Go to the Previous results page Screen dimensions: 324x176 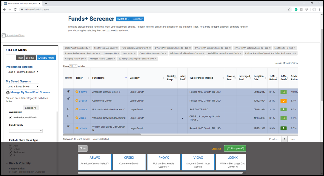[274, 139]
